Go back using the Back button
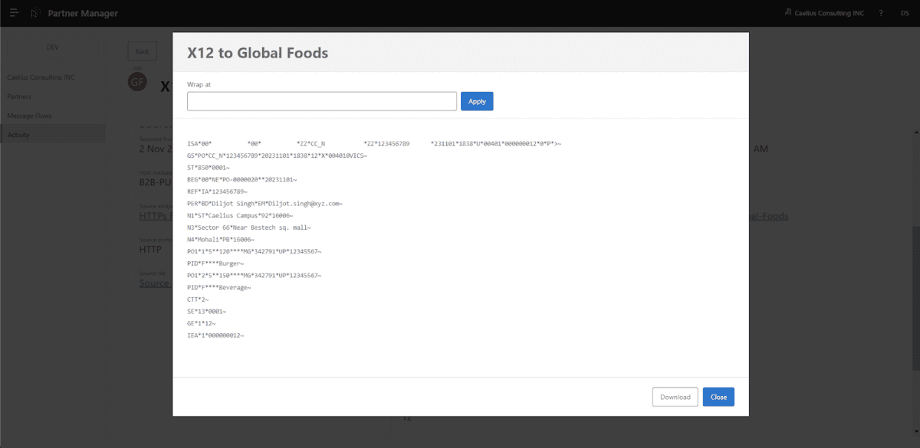Viewport: 920px width, 448px height. click(x=142, y=51)
